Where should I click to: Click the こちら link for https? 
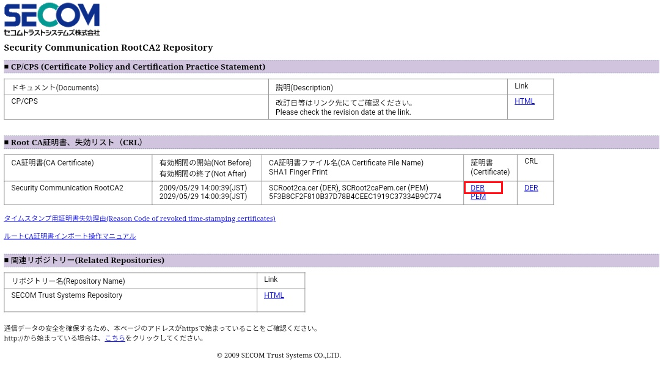[115, 338]
